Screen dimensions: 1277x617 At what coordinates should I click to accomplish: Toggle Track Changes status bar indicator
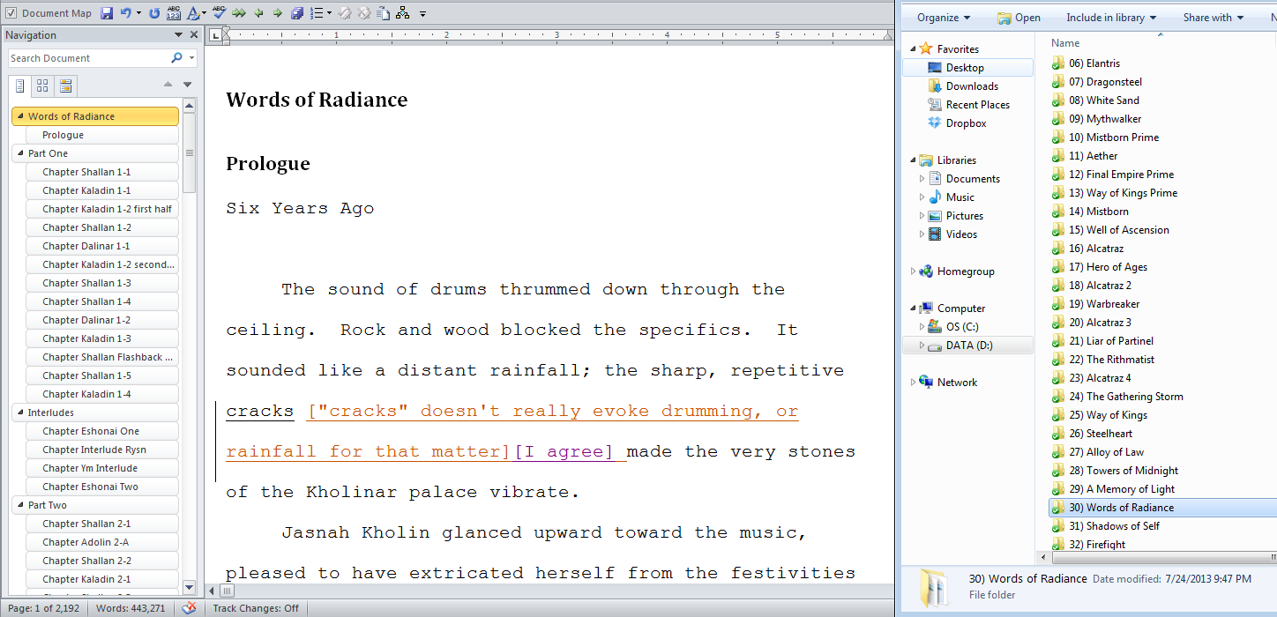tap(256, 608)
